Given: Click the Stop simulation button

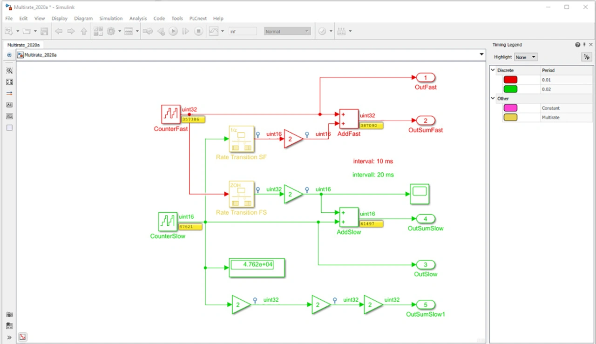Looking at the screenshot, I should (x=198, y=31).
